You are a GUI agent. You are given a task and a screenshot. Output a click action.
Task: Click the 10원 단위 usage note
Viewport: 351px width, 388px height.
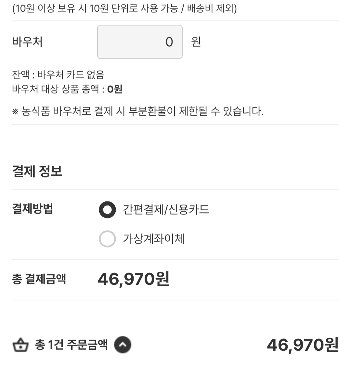tap(124, 8)
